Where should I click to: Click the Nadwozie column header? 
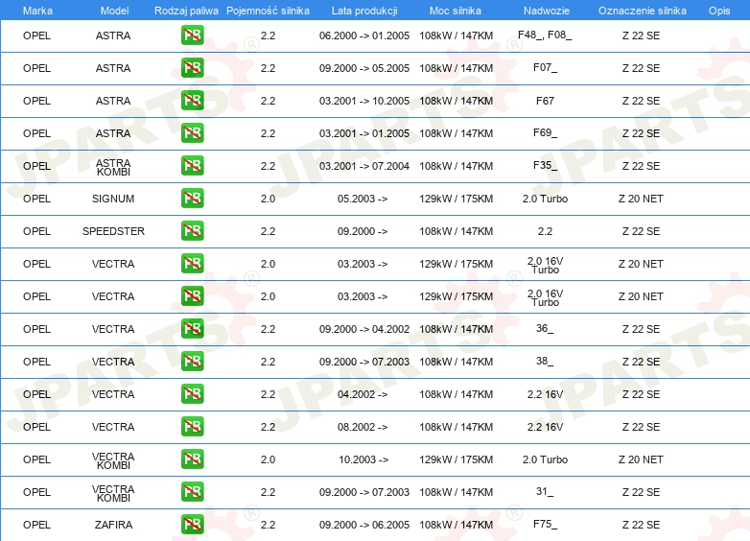[x=547, y=11]
